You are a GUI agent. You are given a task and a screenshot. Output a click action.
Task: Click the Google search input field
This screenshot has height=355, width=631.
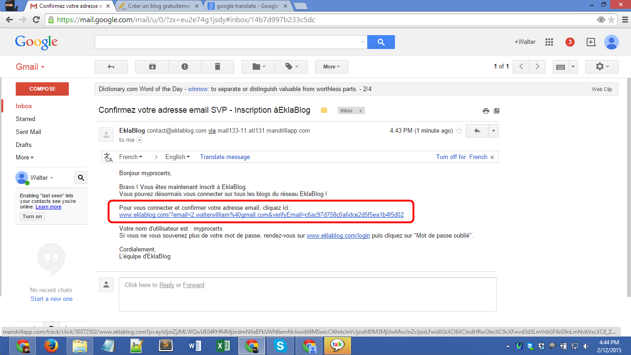[x=231, y=42]
